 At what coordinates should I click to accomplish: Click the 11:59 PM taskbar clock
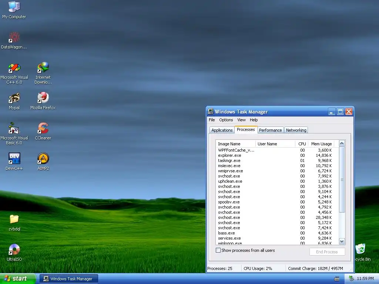click(365, 278)
